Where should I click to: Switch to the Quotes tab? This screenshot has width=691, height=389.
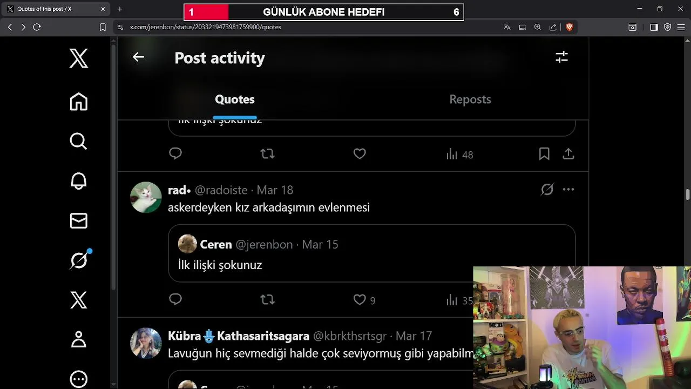tap(235, 99)
